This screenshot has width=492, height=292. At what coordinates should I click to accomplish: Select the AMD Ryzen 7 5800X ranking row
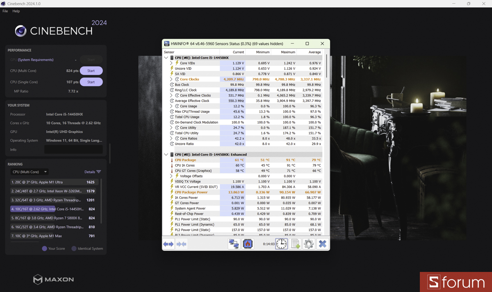[54, 218]
